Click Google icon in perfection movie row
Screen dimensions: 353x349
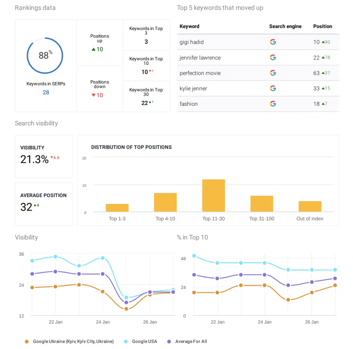(x=273, y=73)
